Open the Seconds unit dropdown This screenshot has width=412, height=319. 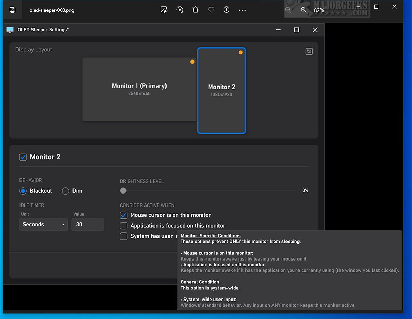click(43, 225)
